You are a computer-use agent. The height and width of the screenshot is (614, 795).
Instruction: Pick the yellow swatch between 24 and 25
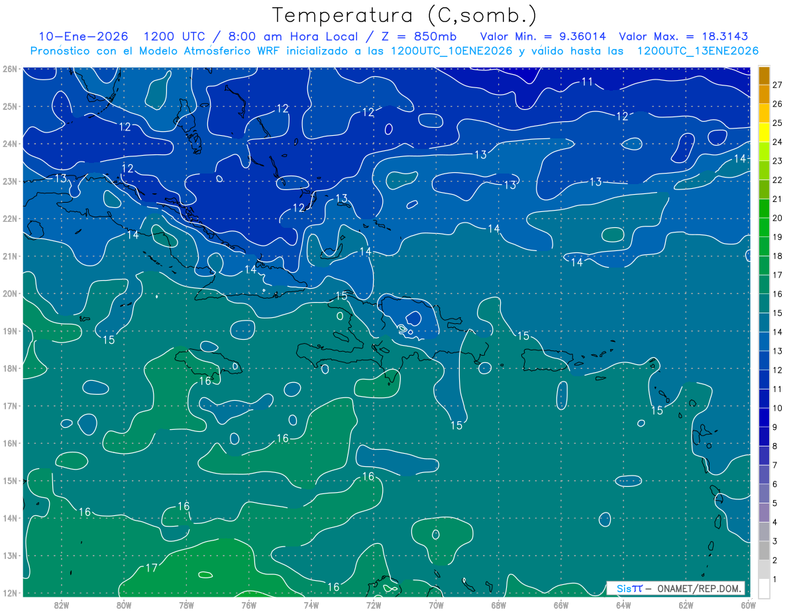[x=764, y=132]
